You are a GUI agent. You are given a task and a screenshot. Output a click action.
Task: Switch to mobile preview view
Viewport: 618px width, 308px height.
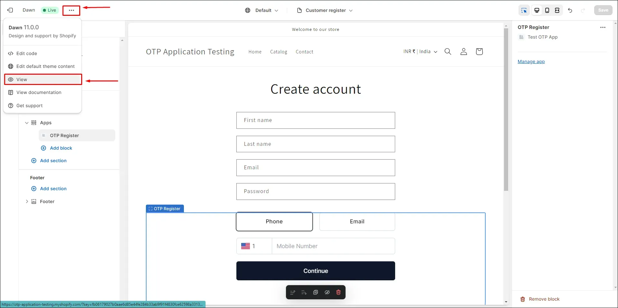[x=547, y=10]
